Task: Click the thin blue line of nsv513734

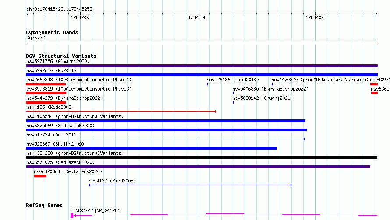Action: tap(165, 139)
